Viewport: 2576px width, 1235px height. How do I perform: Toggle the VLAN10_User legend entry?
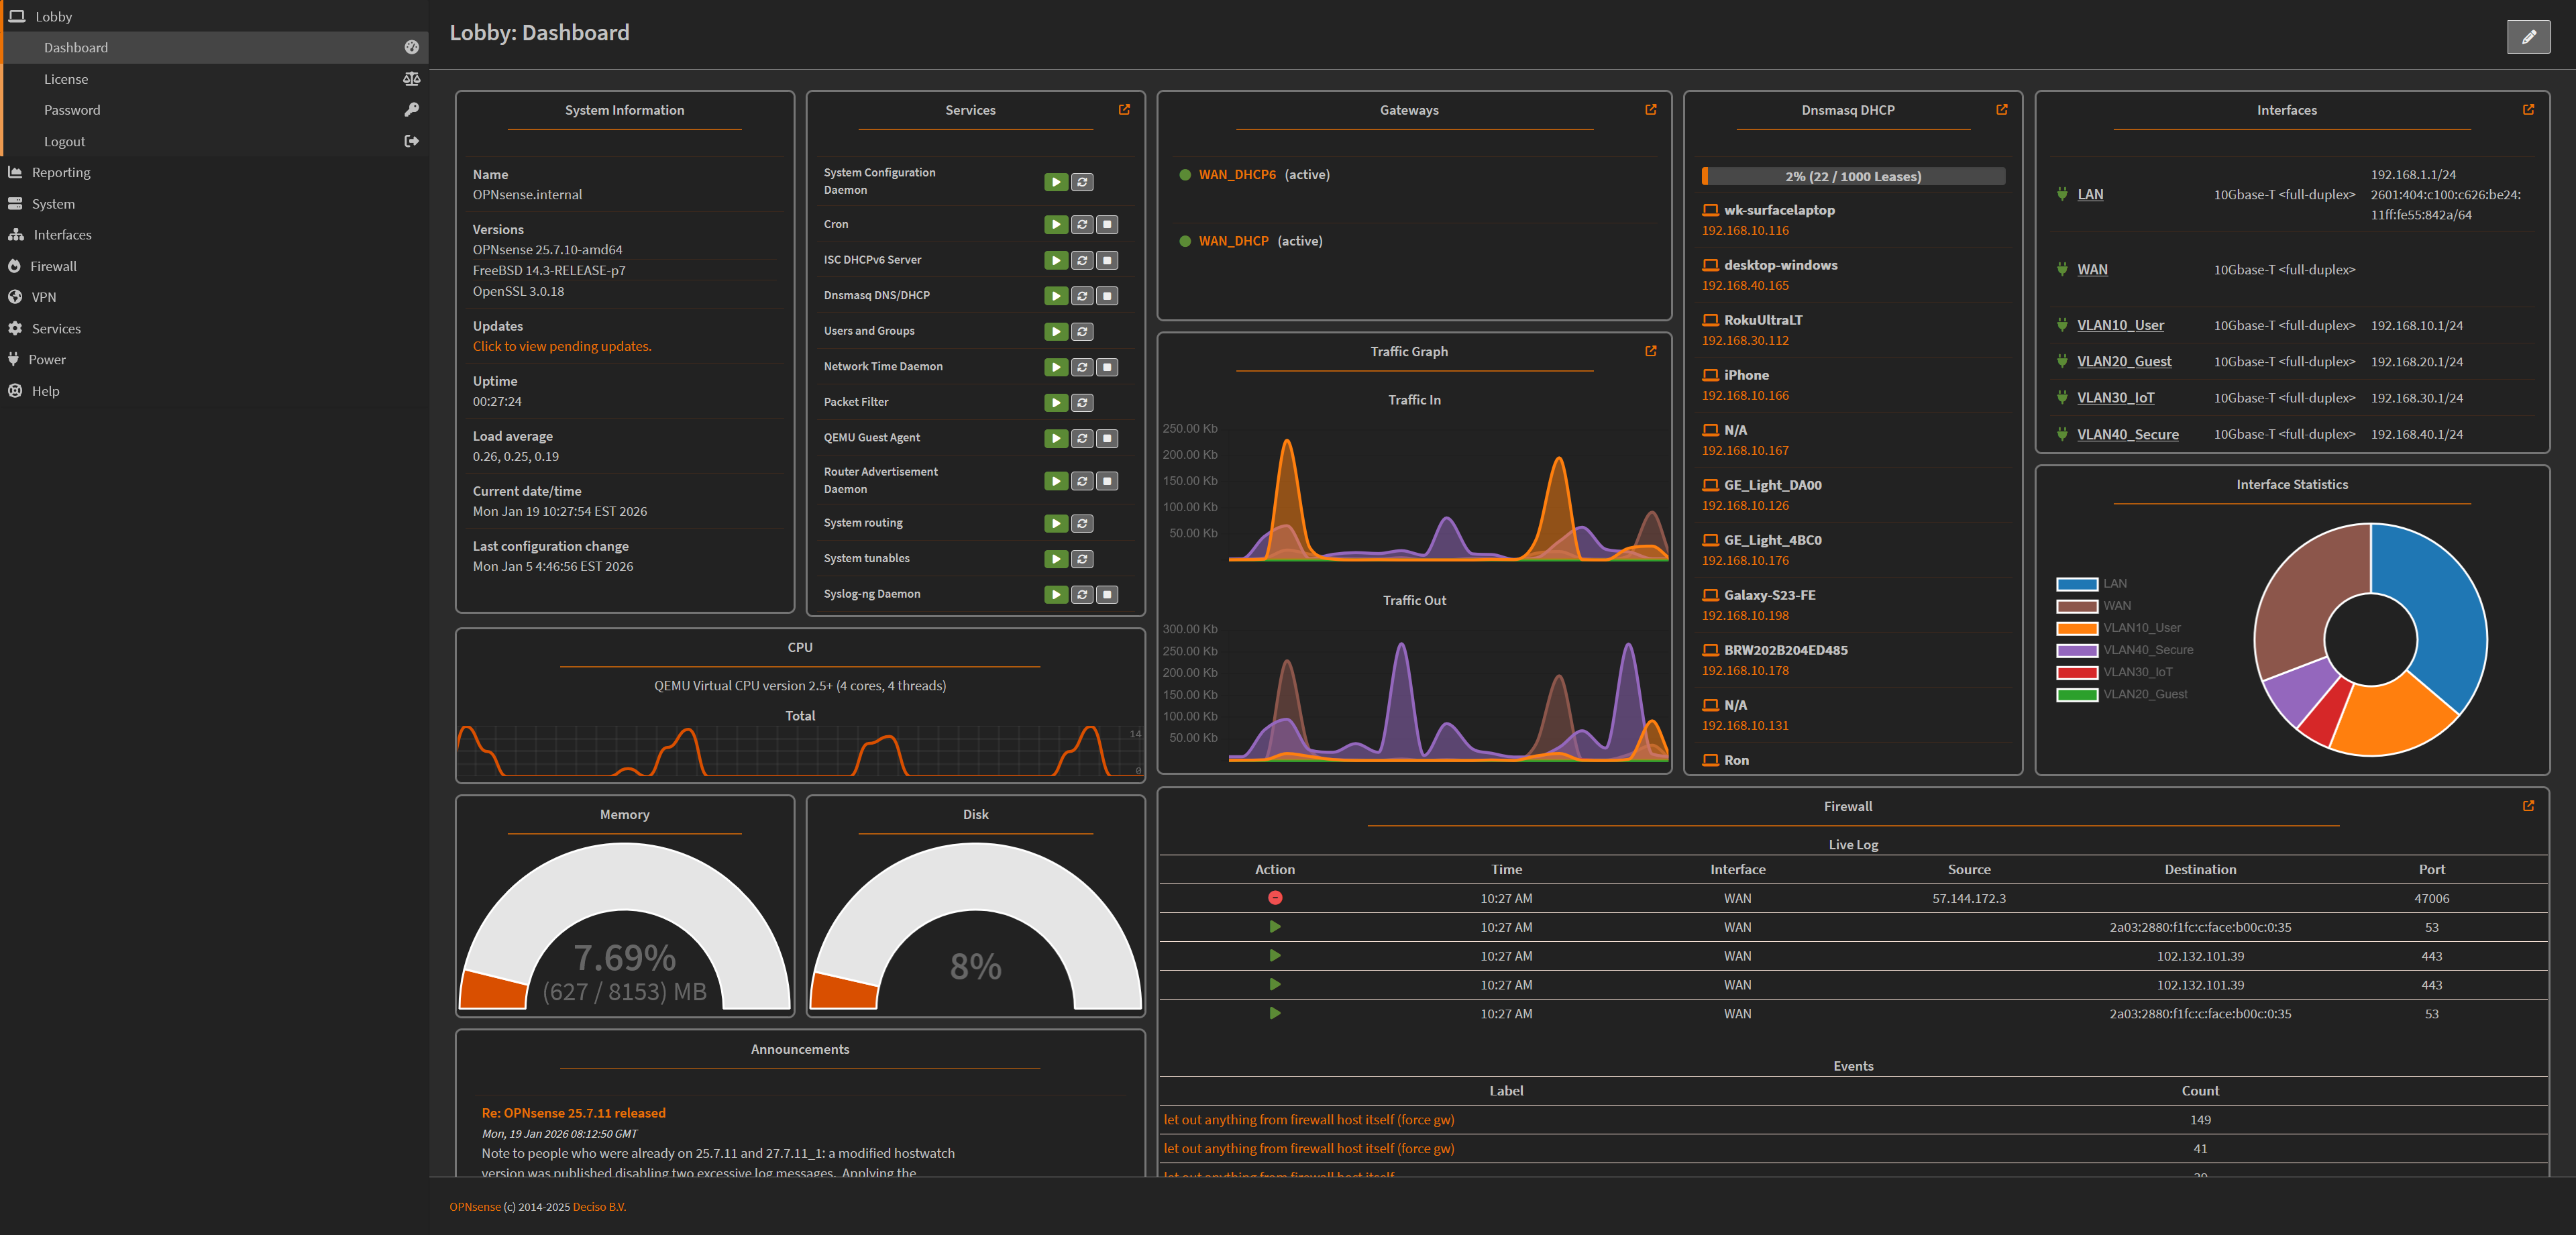pyautogui.click(x=2141, y=628)
